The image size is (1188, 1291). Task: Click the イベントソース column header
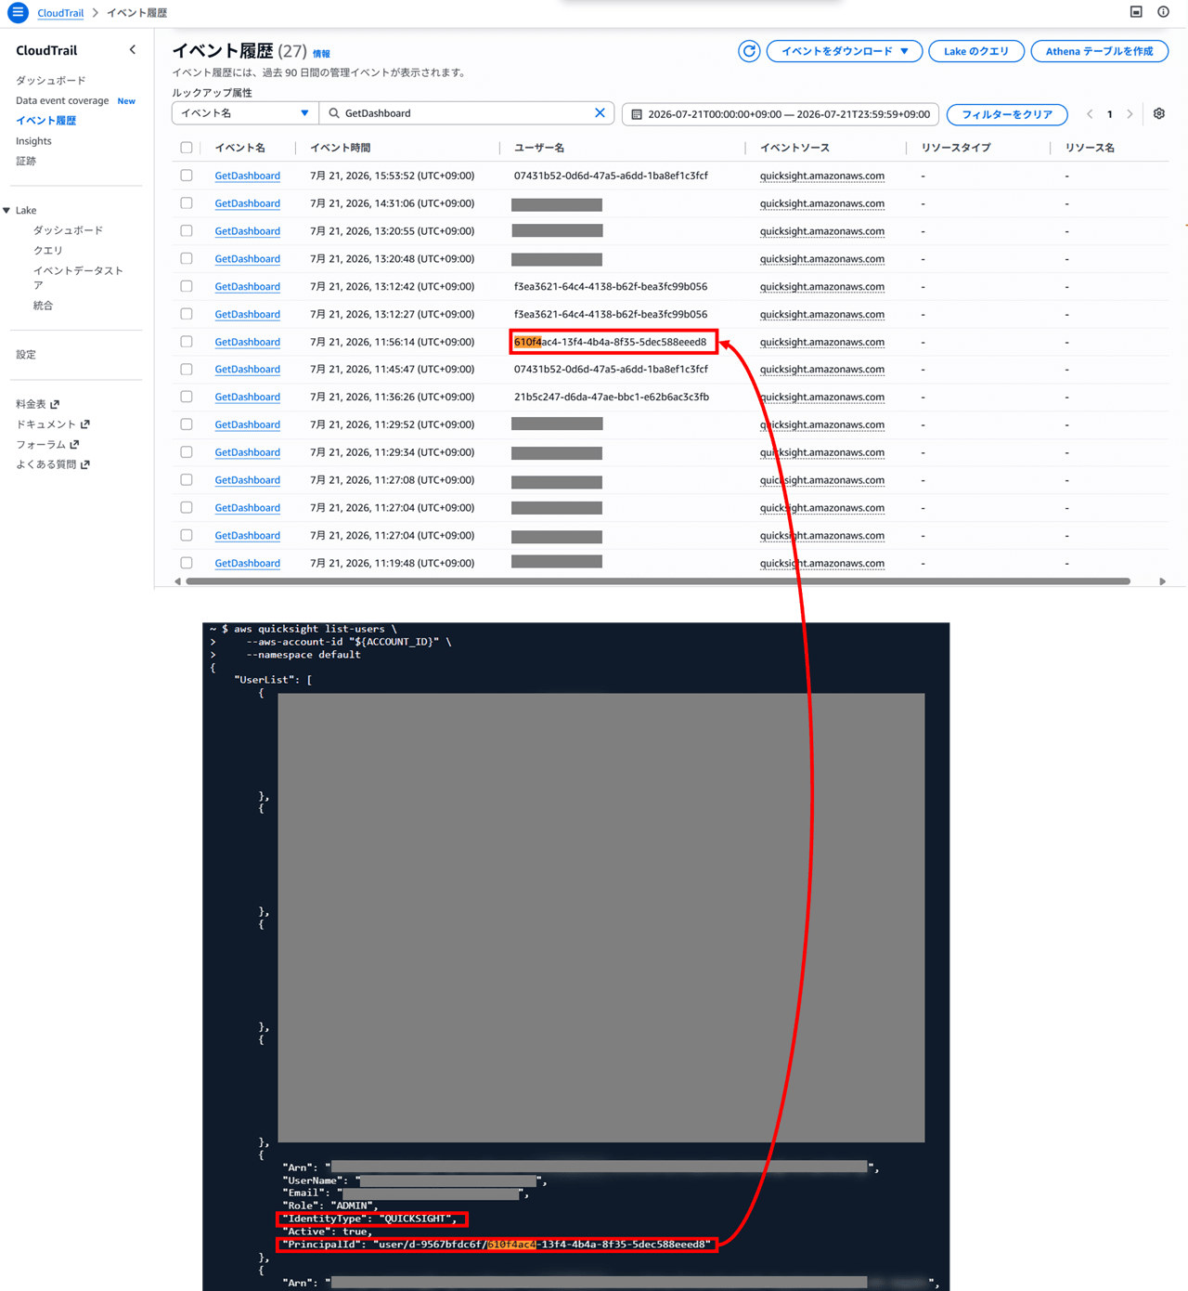[794, 148]
